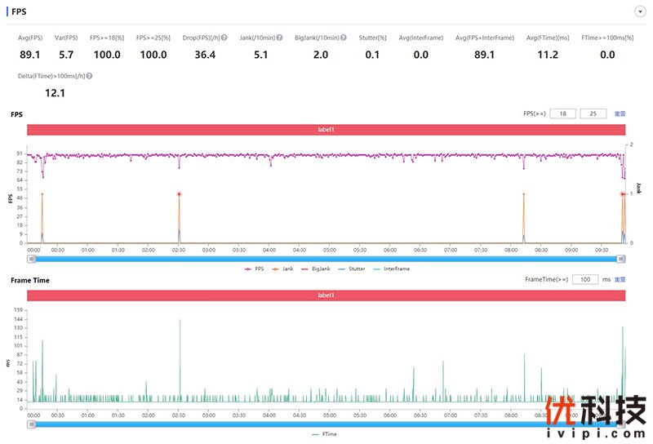The width and height of the screenshot is (653, 444).
Task: Click help icon next to Drop(FPS)[/h]
Action: (224, 38)
